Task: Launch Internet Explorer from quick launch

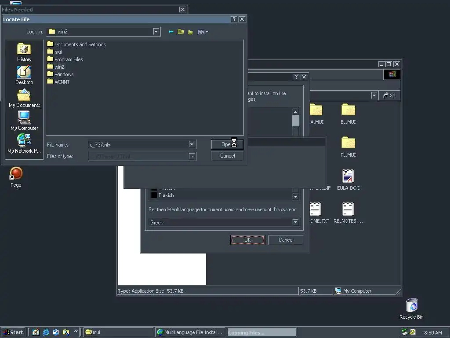Action: coord(46,332)
